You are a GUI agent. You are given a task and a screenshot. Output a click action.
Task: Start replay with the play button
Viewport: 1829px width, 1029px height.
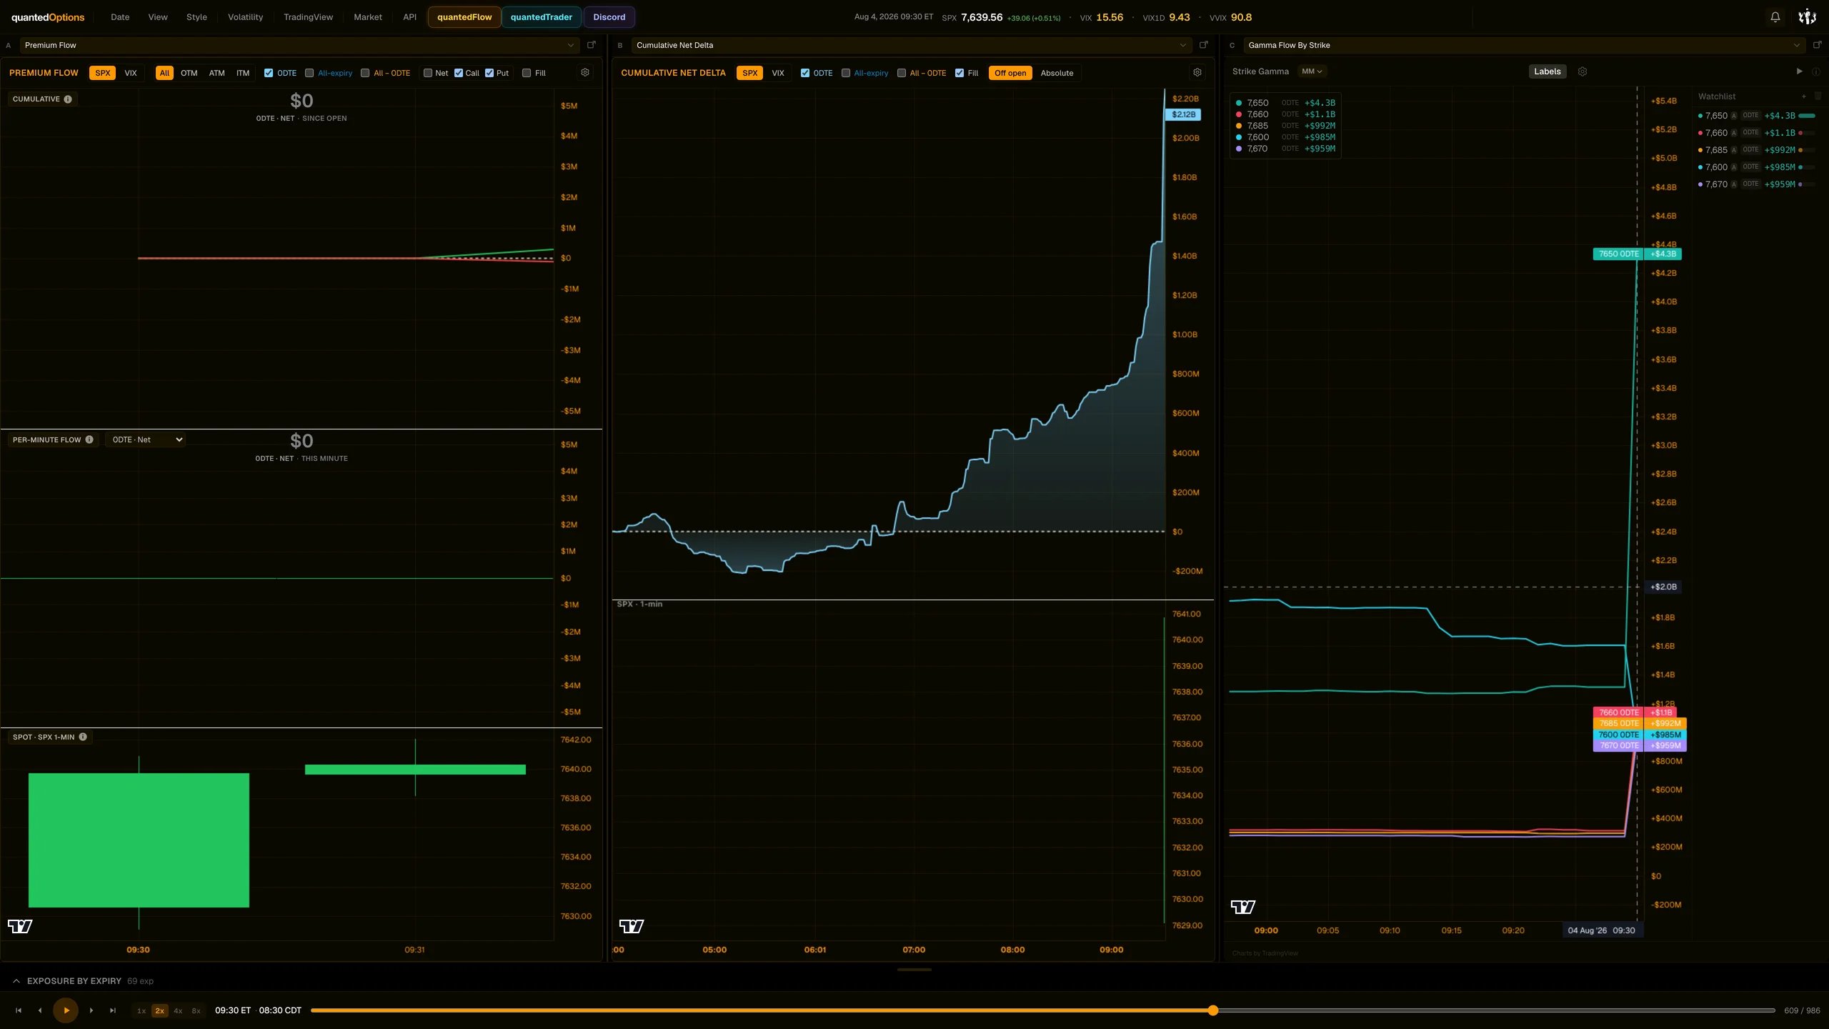(66, 1010)
